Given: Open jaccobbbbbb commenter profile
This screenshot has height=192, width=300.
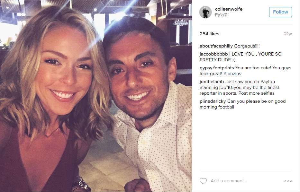Looking at the screenshot, I should [214, 54].
